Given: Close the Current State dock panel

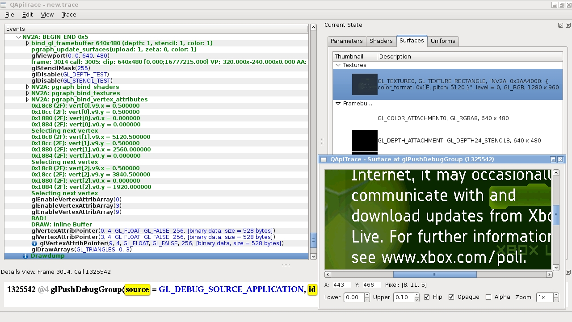Looking at the screenshot, I should tap(567, 25).
